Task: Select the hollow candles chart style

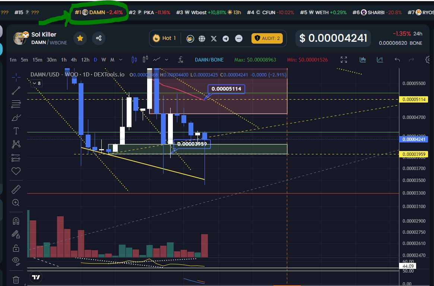Action: click(x=145, y=59)
